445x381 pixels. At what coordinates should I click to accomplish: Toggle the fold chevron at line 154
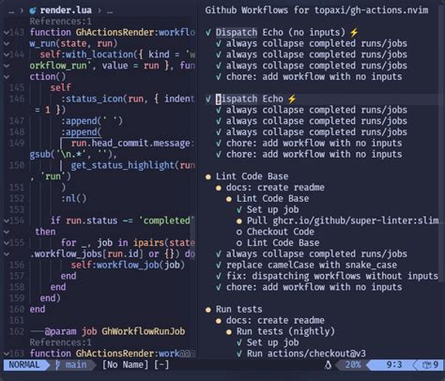click(6, 221)
